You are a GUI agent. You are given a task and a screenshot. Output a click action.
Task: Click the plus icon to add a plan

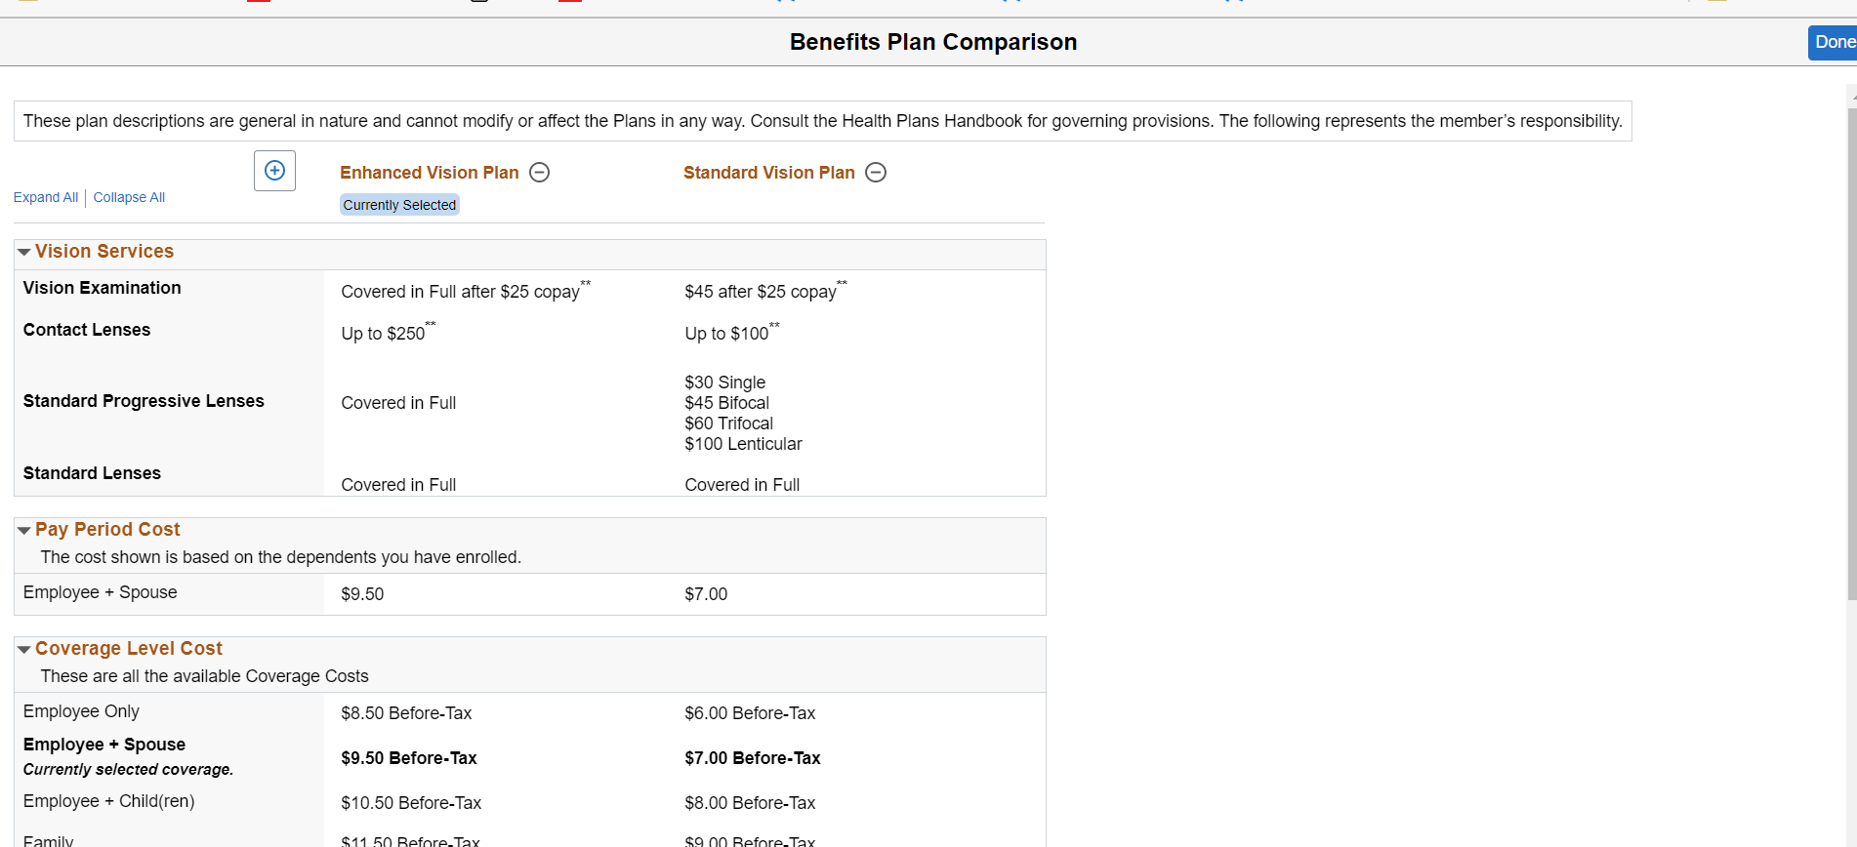pos(274,171)
